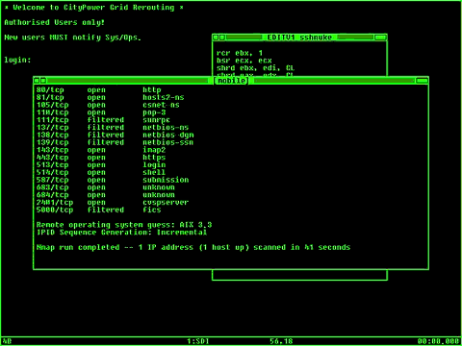Screen dimensions: 462x346
Task: Select the 81/tcp port entry
Action: click(x=50, y=97)
